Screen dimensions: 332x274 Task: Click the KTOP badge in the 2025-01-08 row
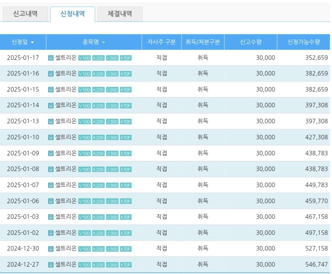coord(126,169)
